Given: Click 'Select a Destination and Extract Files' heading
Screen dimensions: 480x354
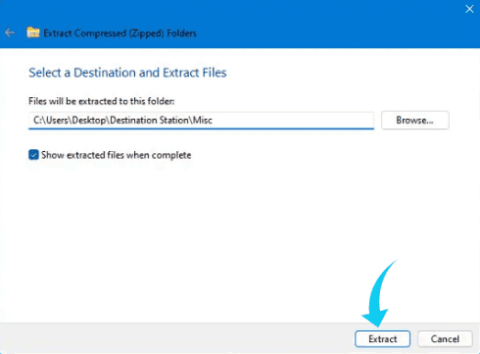Looking at the screenshot, I should 127,73.
